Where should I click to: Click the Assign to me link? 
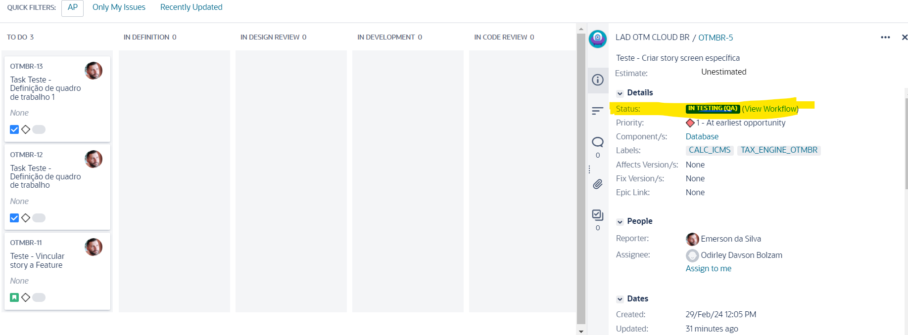coord(708,268)
